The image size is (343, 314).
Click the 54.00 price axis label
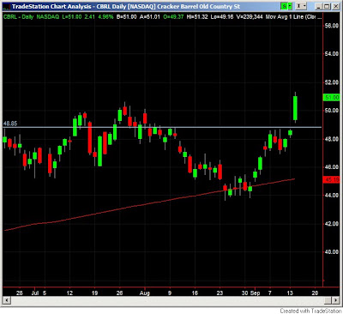pyautogui.click(x=332, y=54)
